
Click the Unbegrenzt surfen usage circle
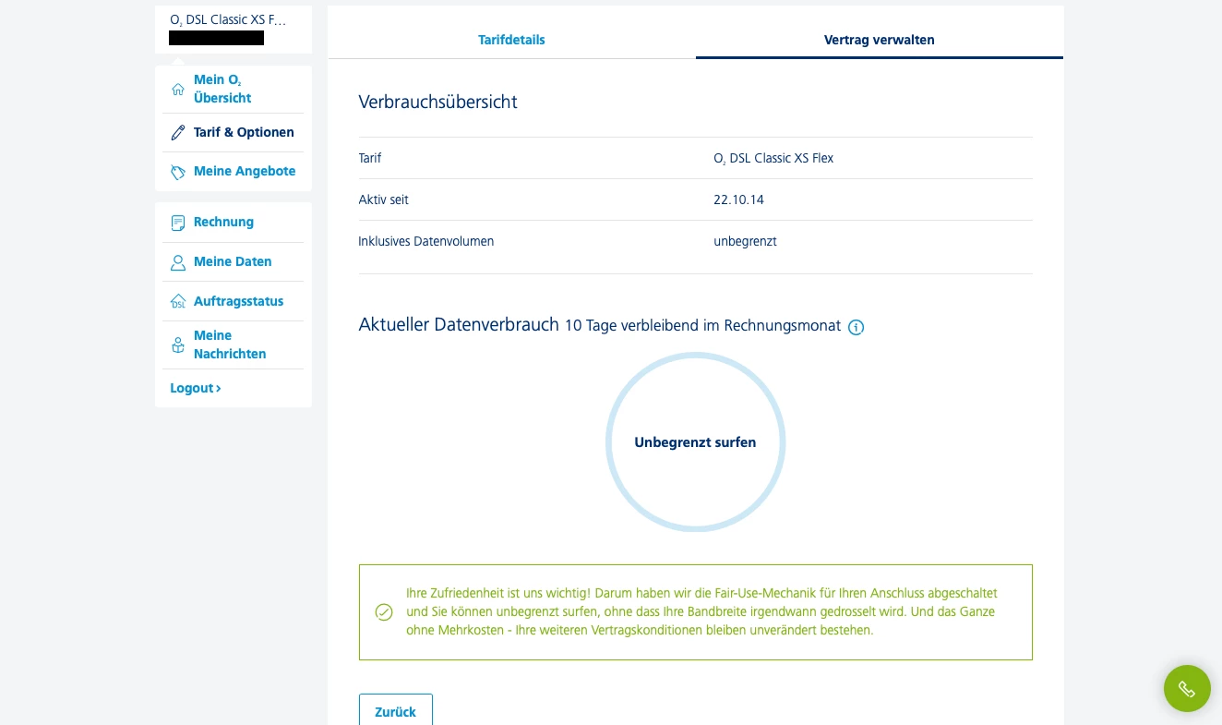pyautogui.click(x=695, y=442)
